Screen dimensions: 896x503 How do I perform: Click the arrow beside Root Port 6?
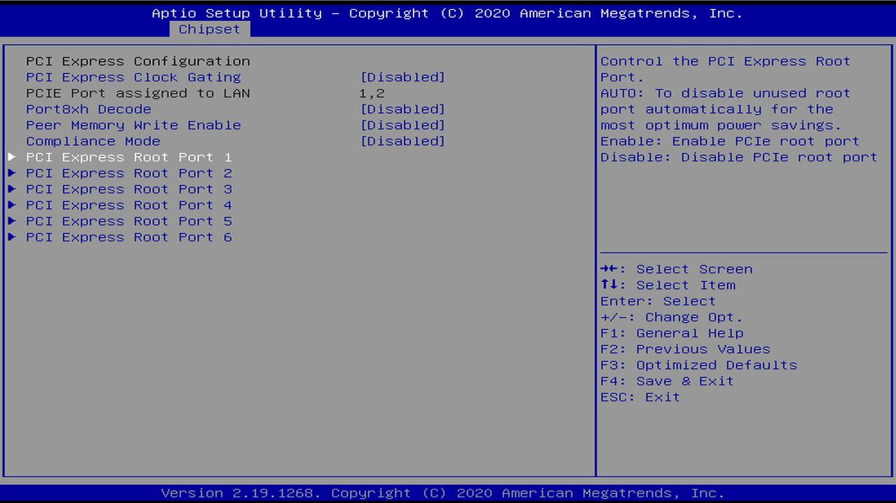coord(12,238)
